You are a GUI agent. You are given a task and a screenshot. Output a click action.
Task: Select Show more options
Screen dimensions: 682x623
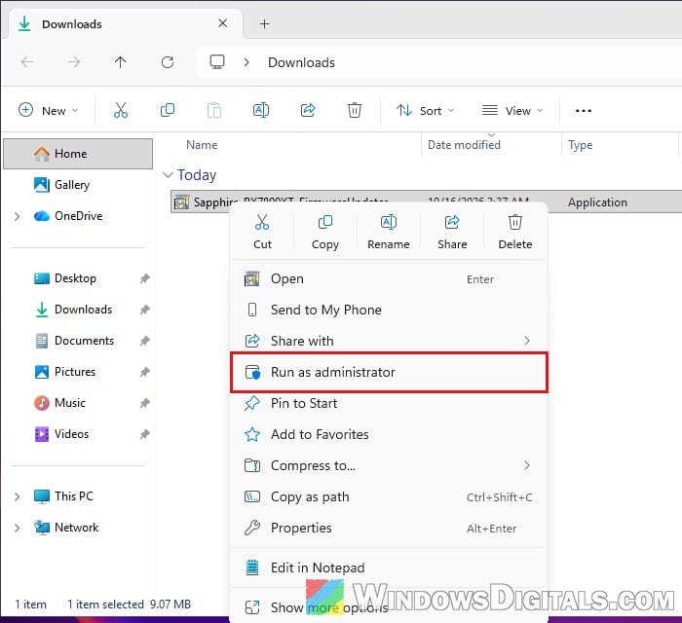[x=389, y=606]
